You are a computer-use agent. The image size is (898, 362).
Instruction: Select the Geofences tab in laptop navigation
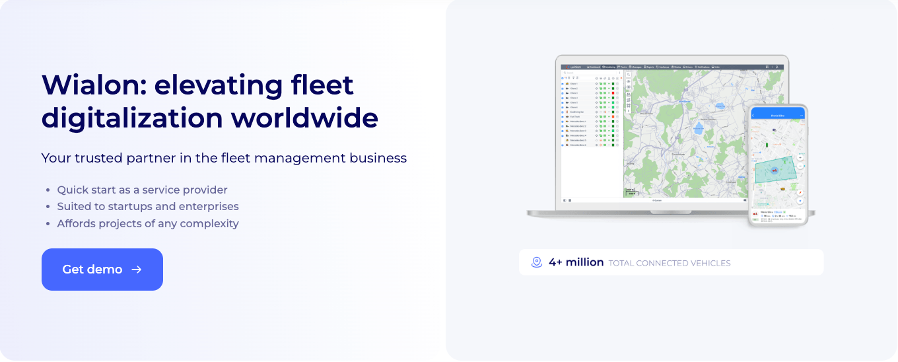(x=664, y=67)
